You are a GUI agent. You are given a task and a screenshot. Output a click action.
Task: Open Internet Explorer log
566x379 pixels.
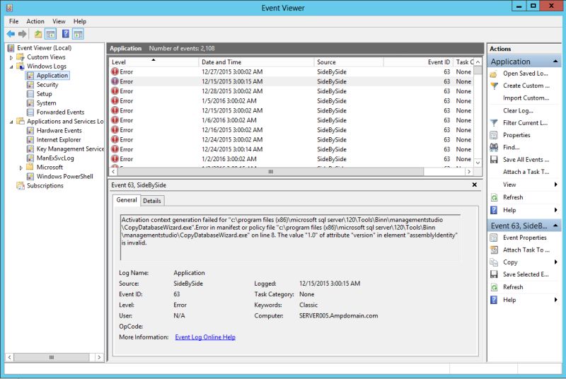click(x=59, y=139)
